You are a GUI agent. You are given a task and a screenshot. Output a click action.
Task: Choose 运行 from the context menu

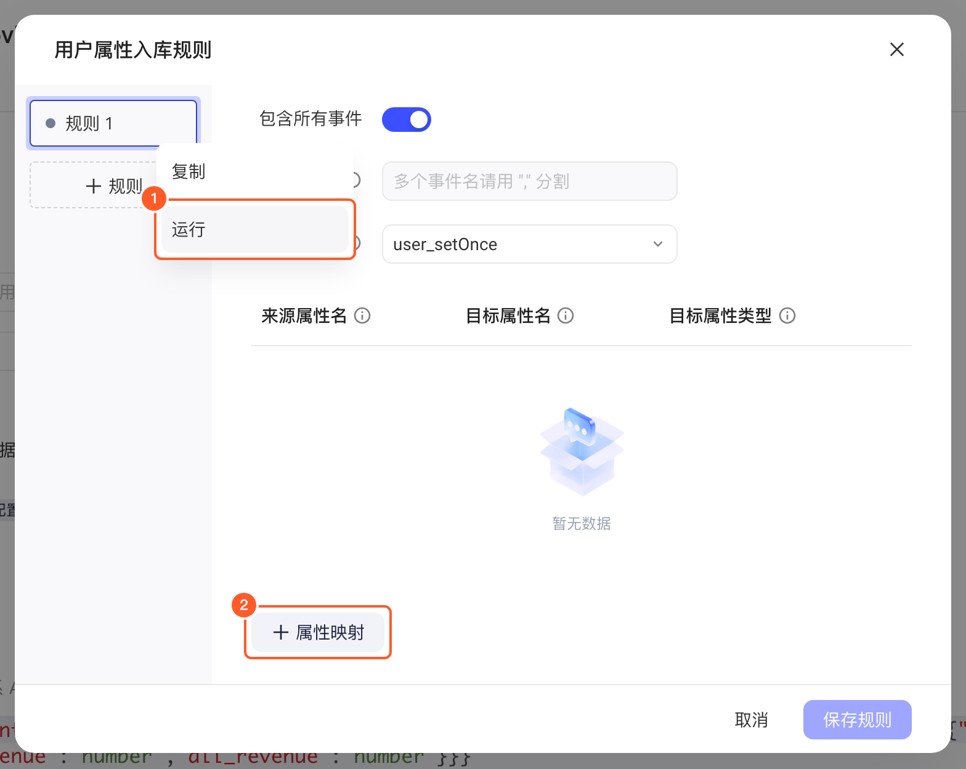point(255,229)
